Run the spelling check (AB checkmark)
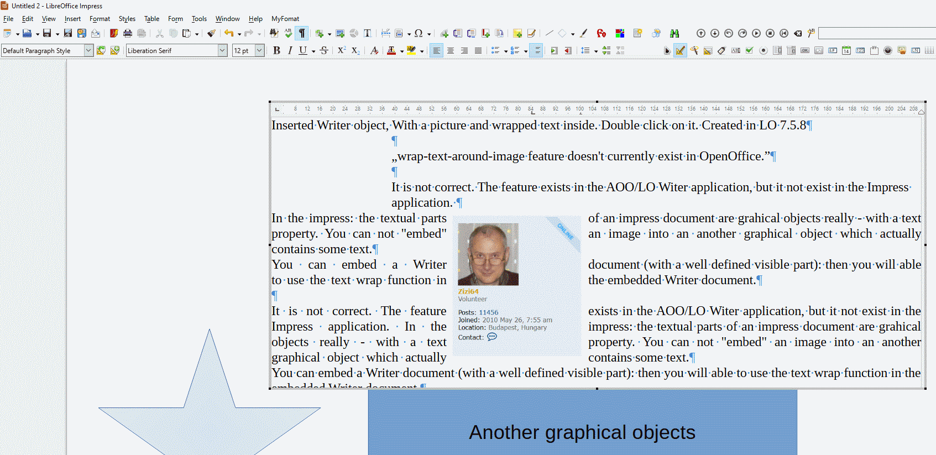 coord(288,33)
